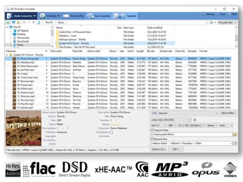243x182 pixels.
Task: Click the back navigation arrow
Action: 24,23
